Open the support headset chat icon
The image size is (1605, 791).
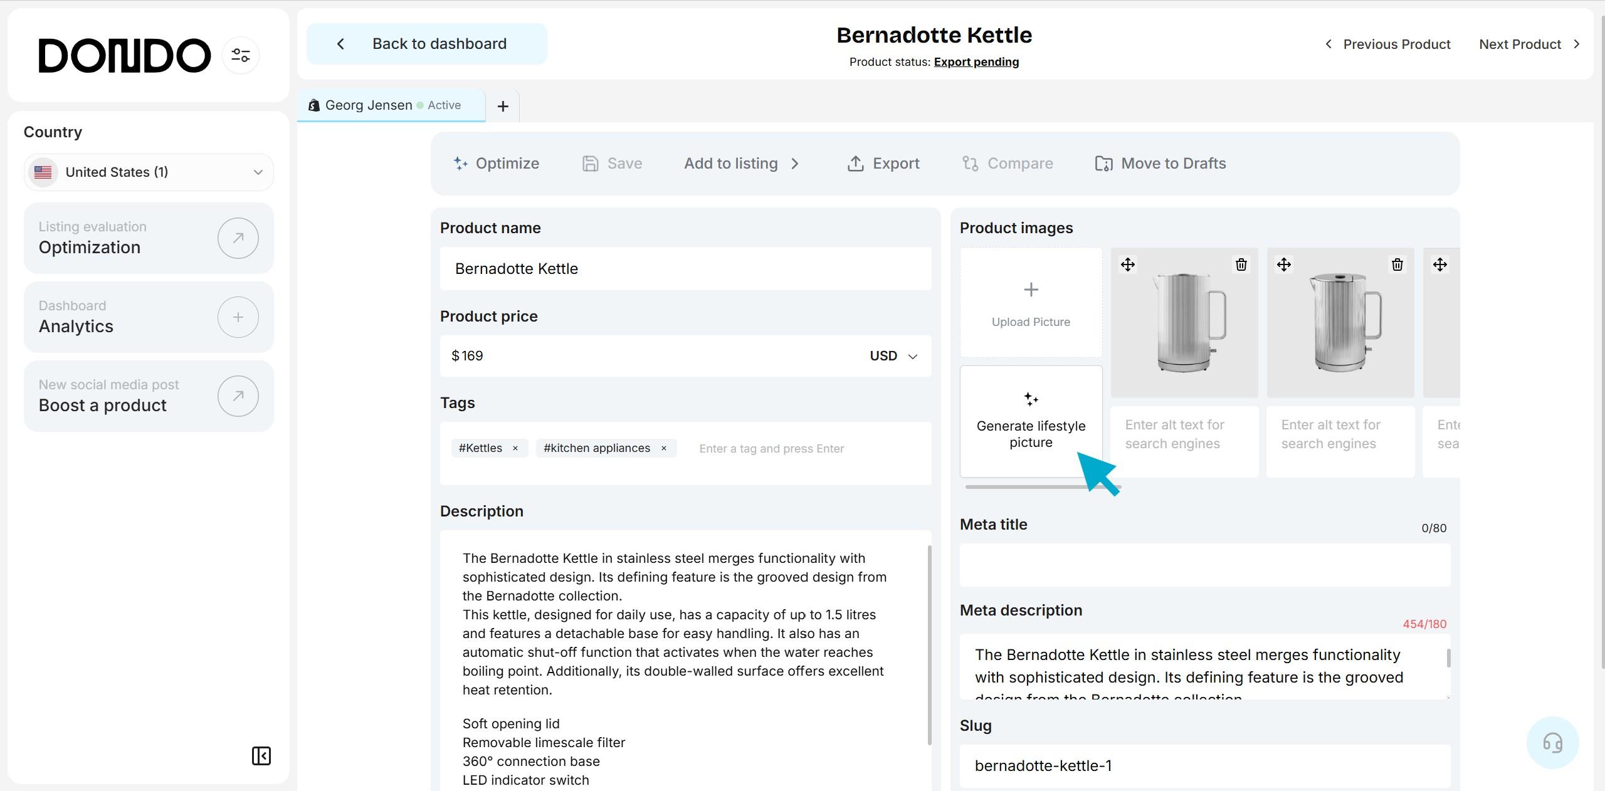pyautogui.click(x=1552, y=743)
